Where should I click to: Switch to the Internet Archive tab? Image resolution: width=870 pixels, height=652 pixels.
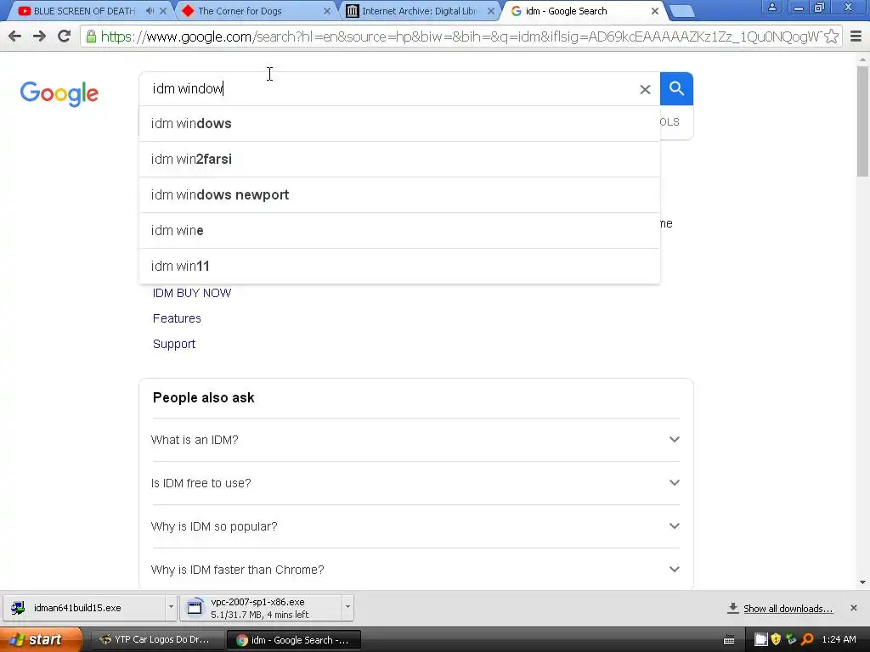tap(419, 10)
